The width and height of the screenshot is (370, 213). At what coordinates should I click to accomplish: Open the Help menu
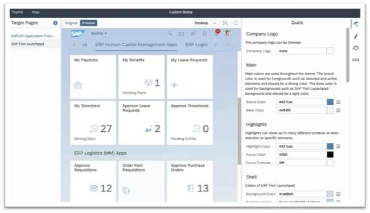point(35,12)
